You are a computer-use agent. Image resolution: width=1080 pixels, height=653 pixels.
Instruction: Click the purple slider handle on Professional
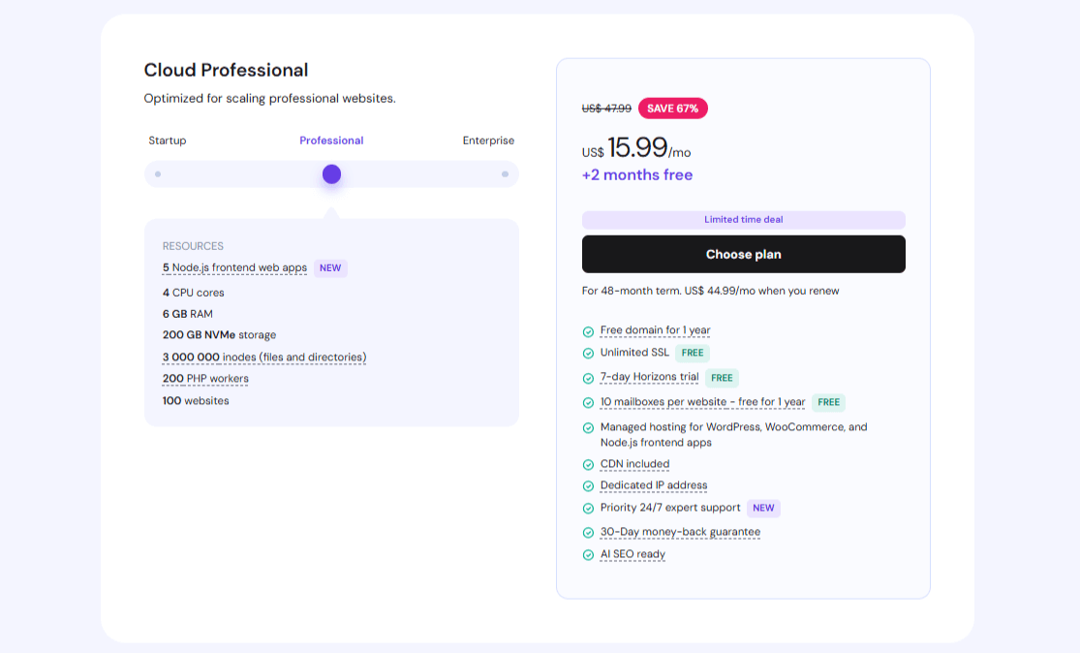click(x=331, y=173)
